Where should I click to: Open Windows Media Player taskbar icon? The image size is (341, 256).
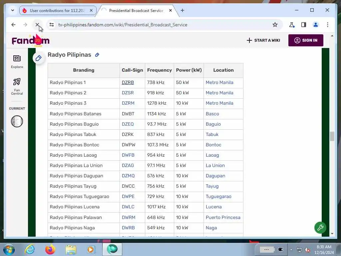coord(91,249)
